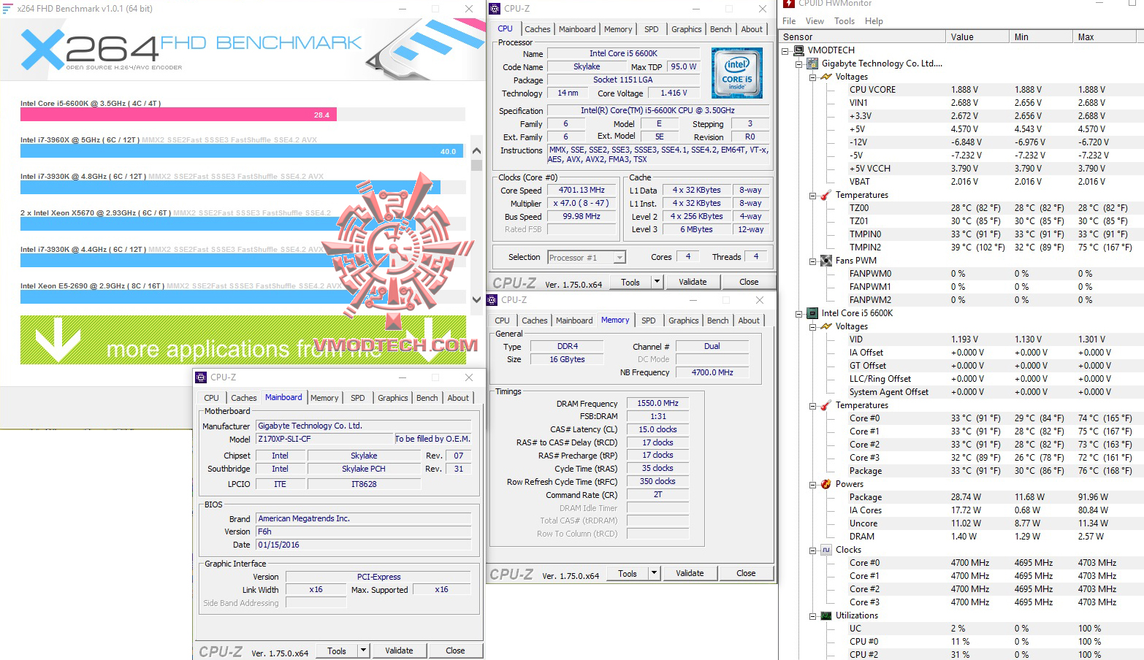The image size is (1144, 660).
Task: Click the Temperatures thermometer icon under Gigabyte Technology
Action: coord(826,195)
